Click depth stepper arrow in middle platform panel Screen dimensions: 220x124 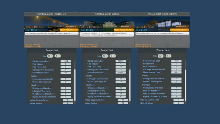[170, 56]
